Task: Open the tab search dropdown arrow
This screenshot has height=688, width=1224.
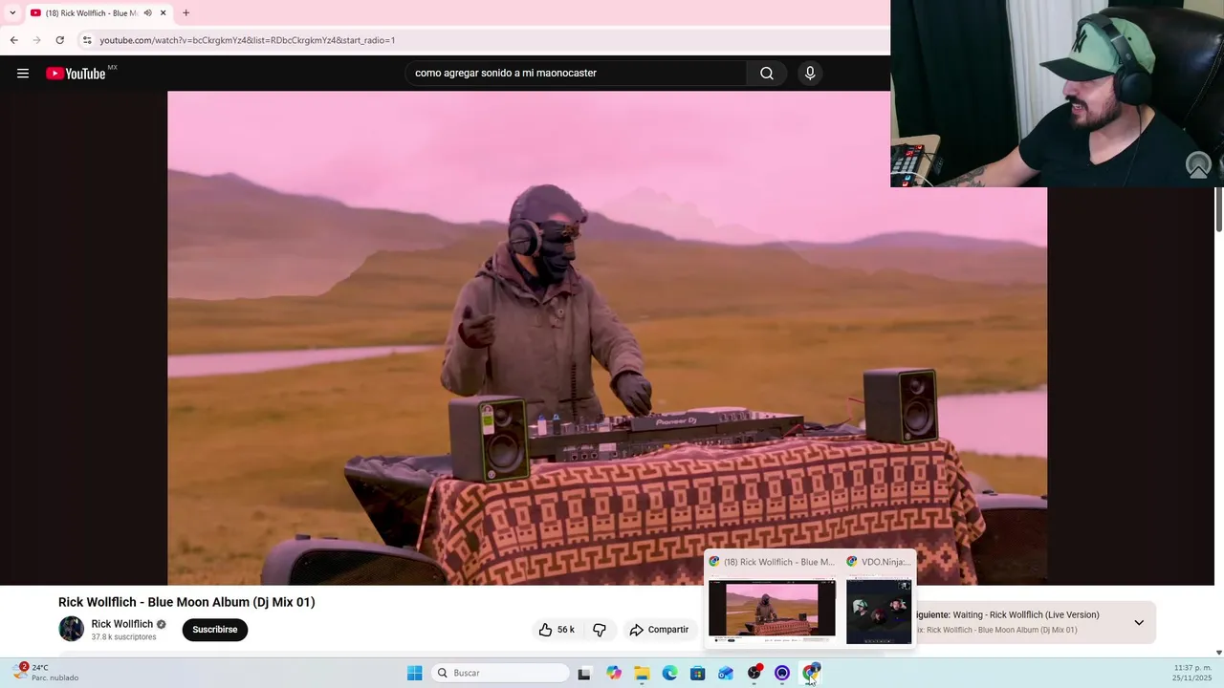Action: 12,13
